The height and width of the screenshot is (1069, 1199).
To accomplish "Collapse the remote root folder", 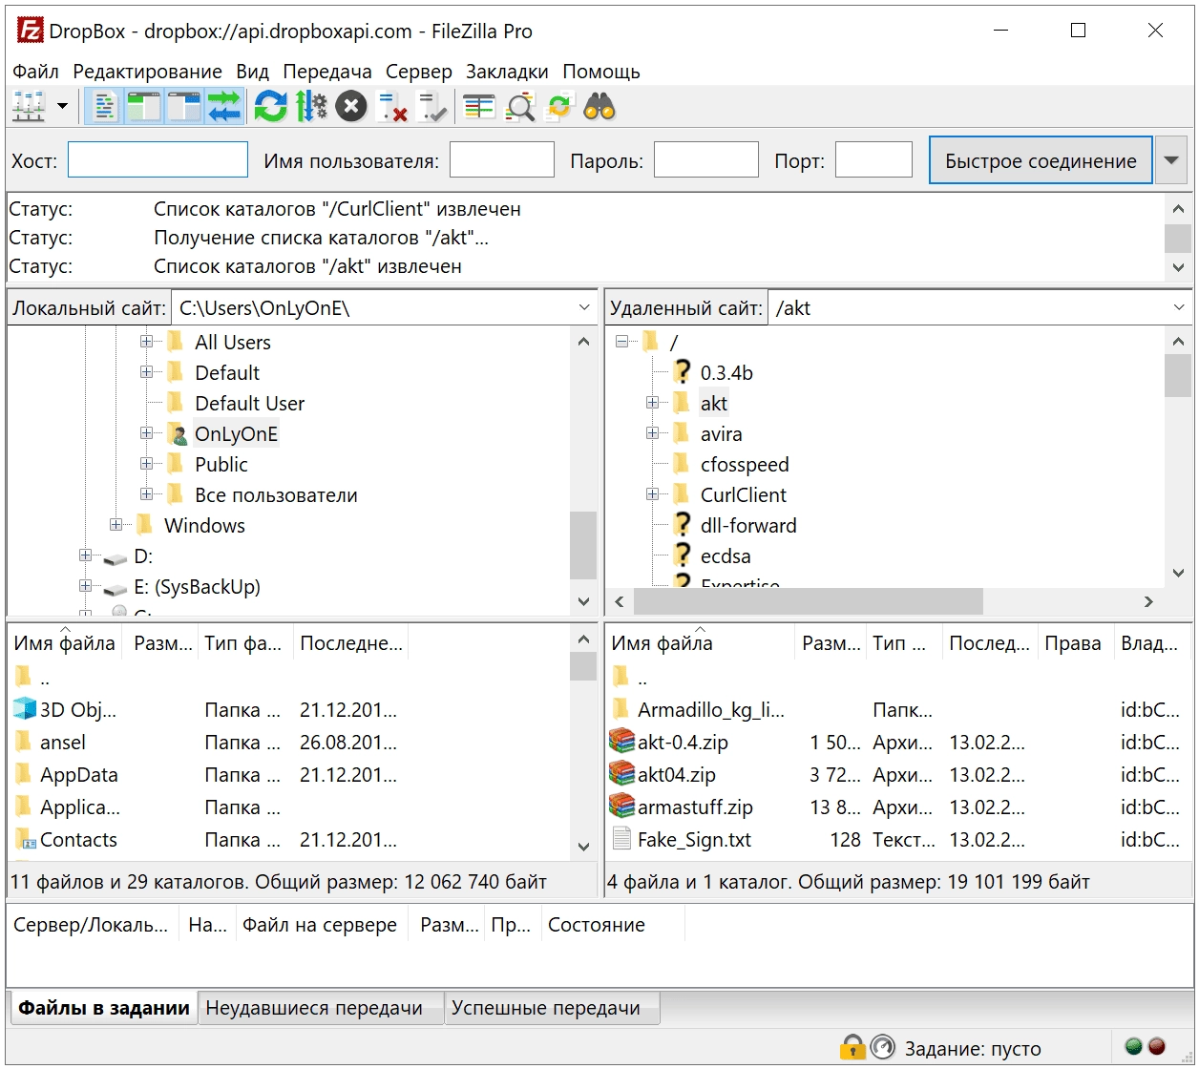I will (x=621, y=342).
